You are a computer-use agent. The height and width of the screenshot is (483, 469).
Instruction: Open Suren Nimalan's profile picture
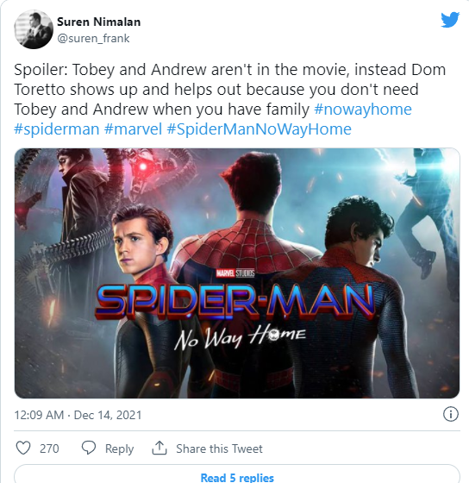(34, 29)
